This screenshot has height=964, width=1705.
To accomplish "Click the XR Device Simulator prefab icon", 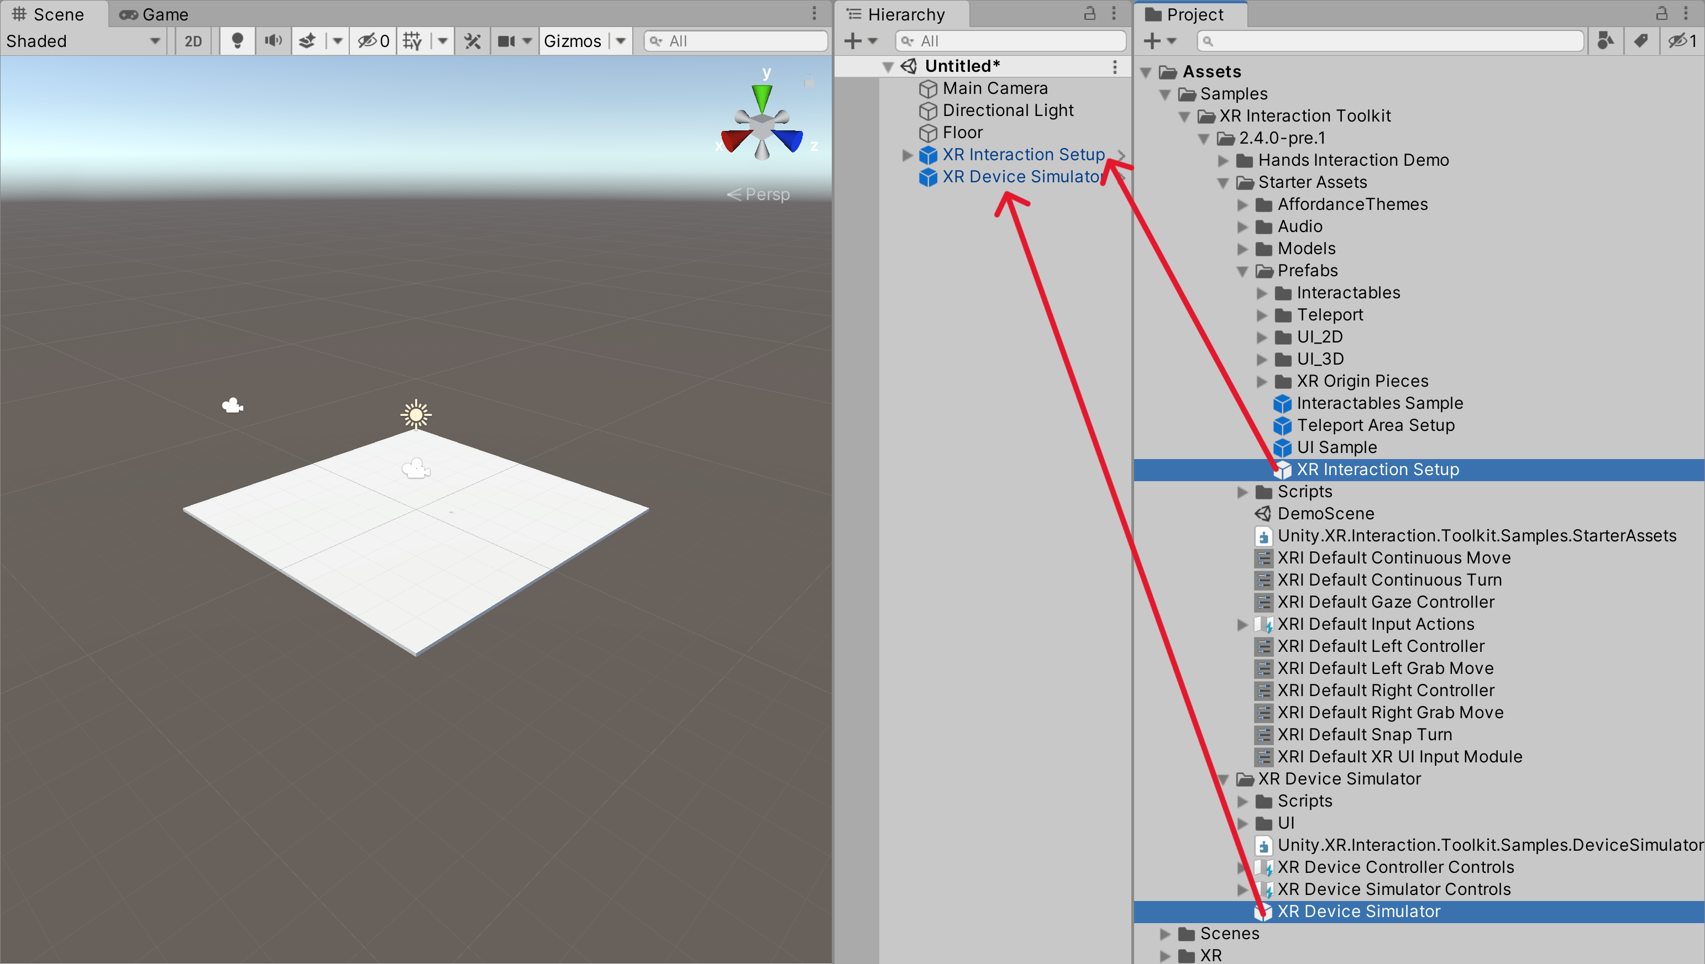I will click(x=1263, y=912).
